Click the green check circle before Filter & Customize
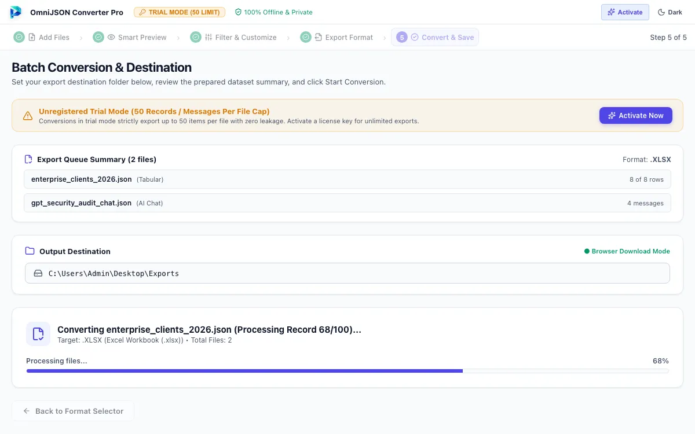Screen dimensions: 695x434 (196, 37)
